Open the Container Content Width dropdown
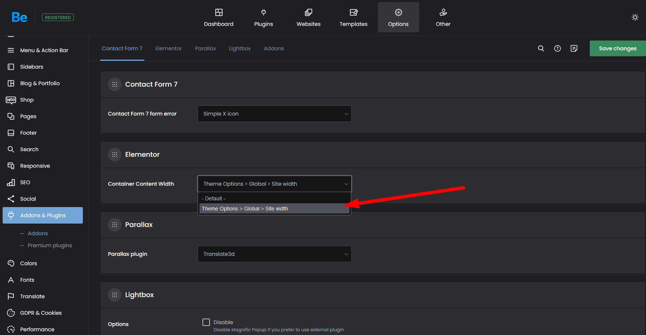The height and width of the screenshot is (335, 646). tap(274, 184)
